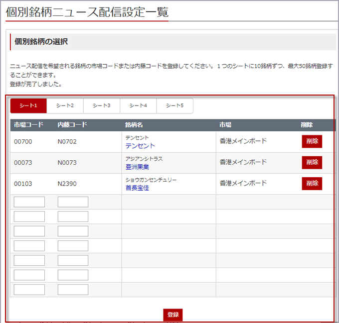Click the 登録 button below the table
Viewport: 339px width, 323px height.
tap(173, 315)
